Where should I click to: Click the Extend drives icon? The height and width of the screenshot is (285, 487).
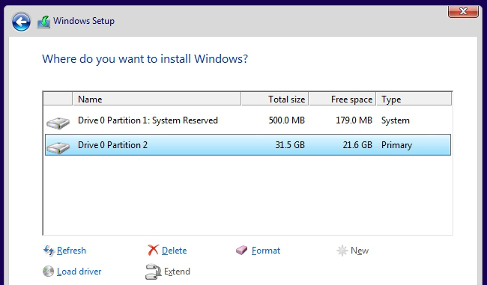coord(153,272)
